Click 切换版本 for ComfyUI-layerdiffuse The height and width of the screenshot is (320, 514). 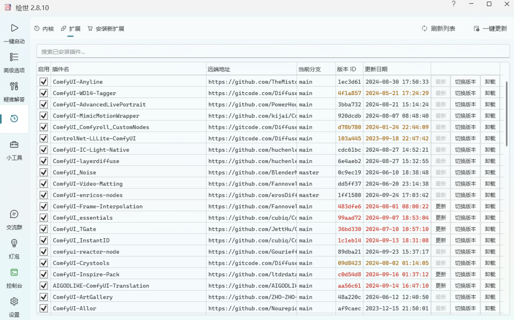pos(465,161)
